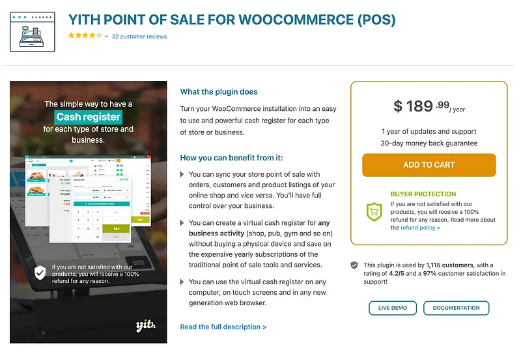Click the $189.99 per year price

tap(429, 106)
